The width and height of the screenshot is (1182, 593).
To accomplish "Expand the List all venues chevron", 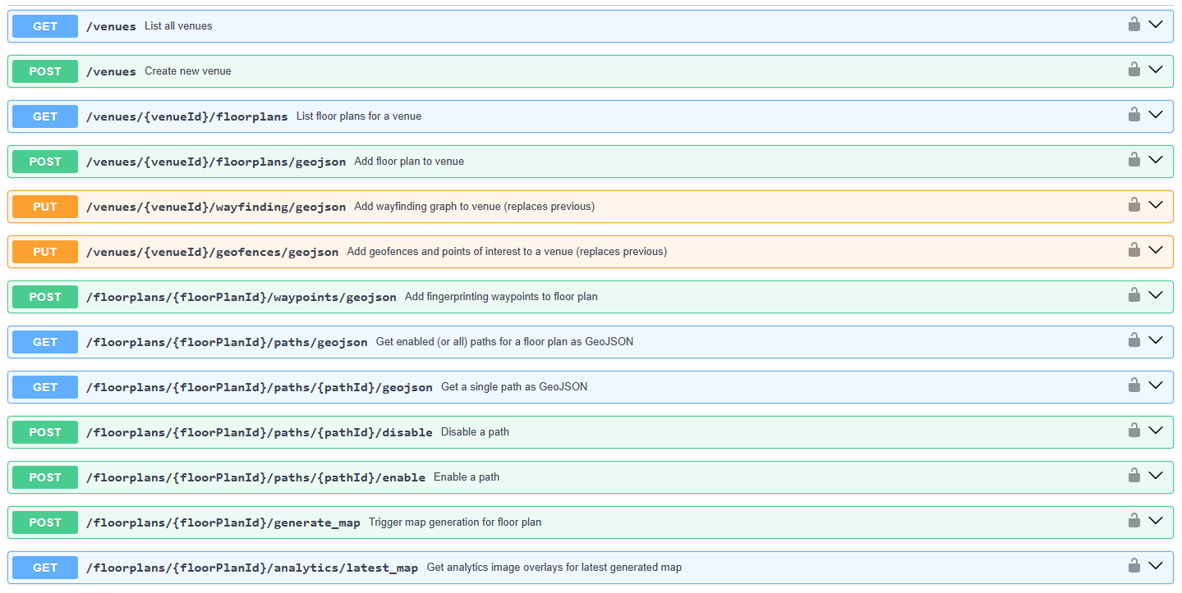I will 1156,25.
